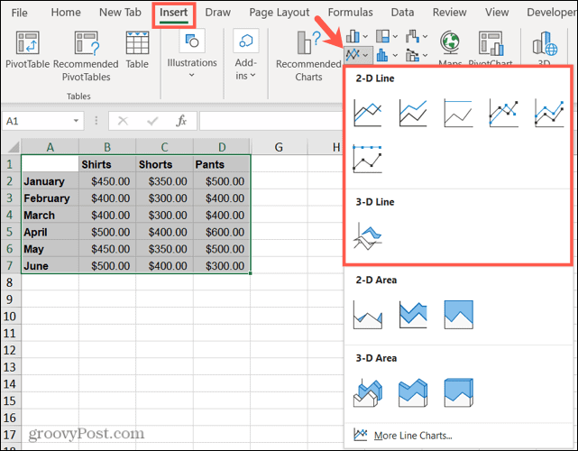578x451 pixels.
Task: Click the Select All corner triangle
Action: (x=12, y=147)
